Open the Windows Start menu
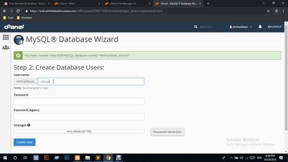The height and width of the screenshot is (162, 288). 5,158
